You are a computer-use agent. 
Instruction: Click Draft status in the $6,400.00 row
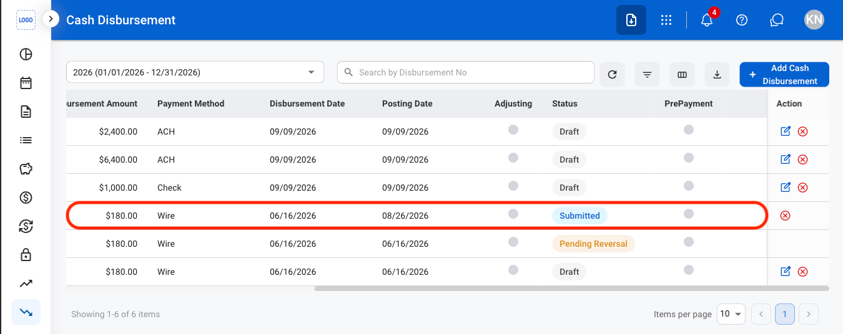pyautogui.click(x=569, y=160)
